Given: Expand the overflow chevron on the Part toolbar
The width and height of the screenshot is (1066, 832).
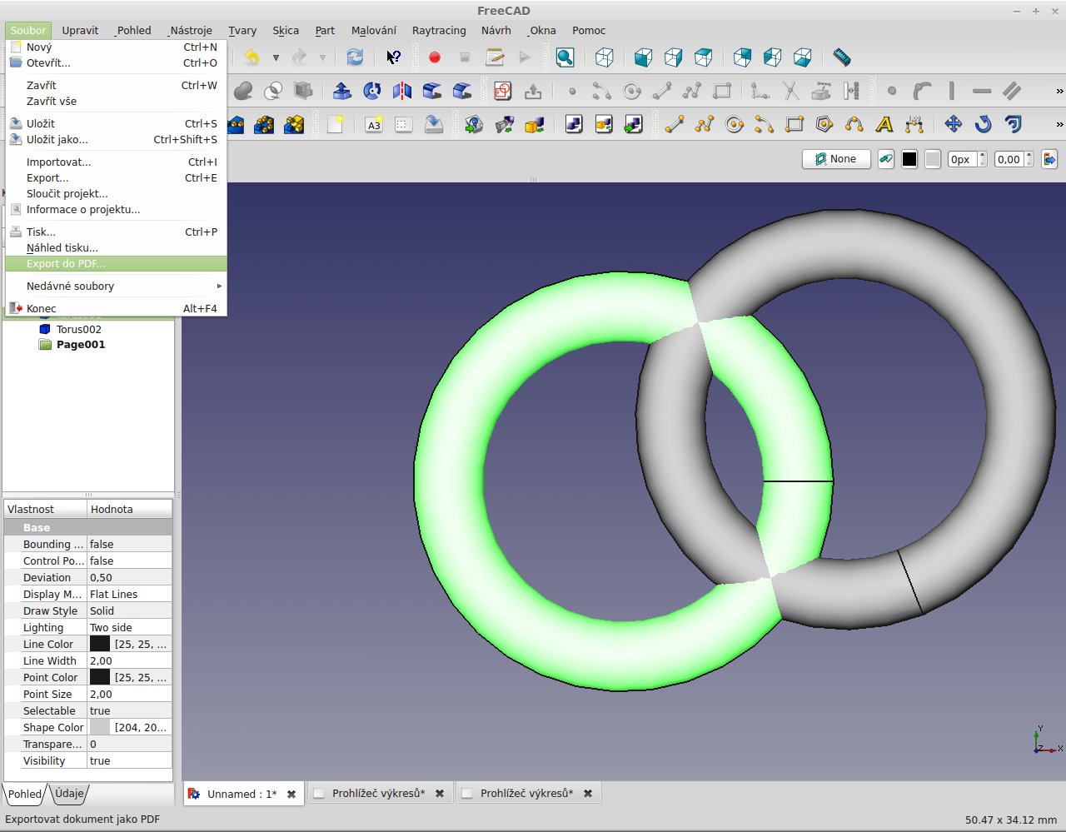Looking at the screenshot, I should coord(1059,91).
